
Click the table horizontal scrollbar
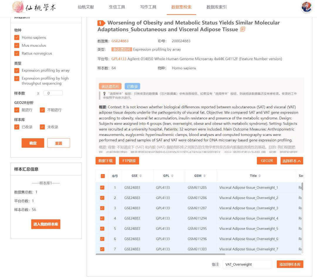pyautogui.click(x=160, y=254)
